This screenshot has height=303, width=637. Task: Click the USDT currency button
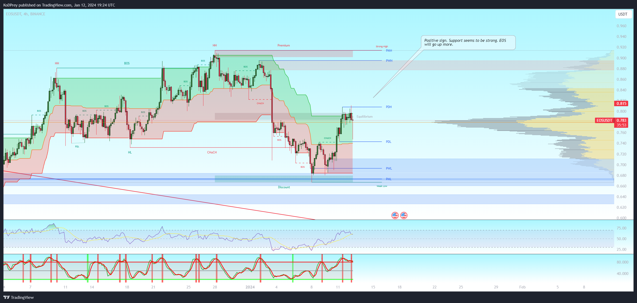click(x=624, y=14)
